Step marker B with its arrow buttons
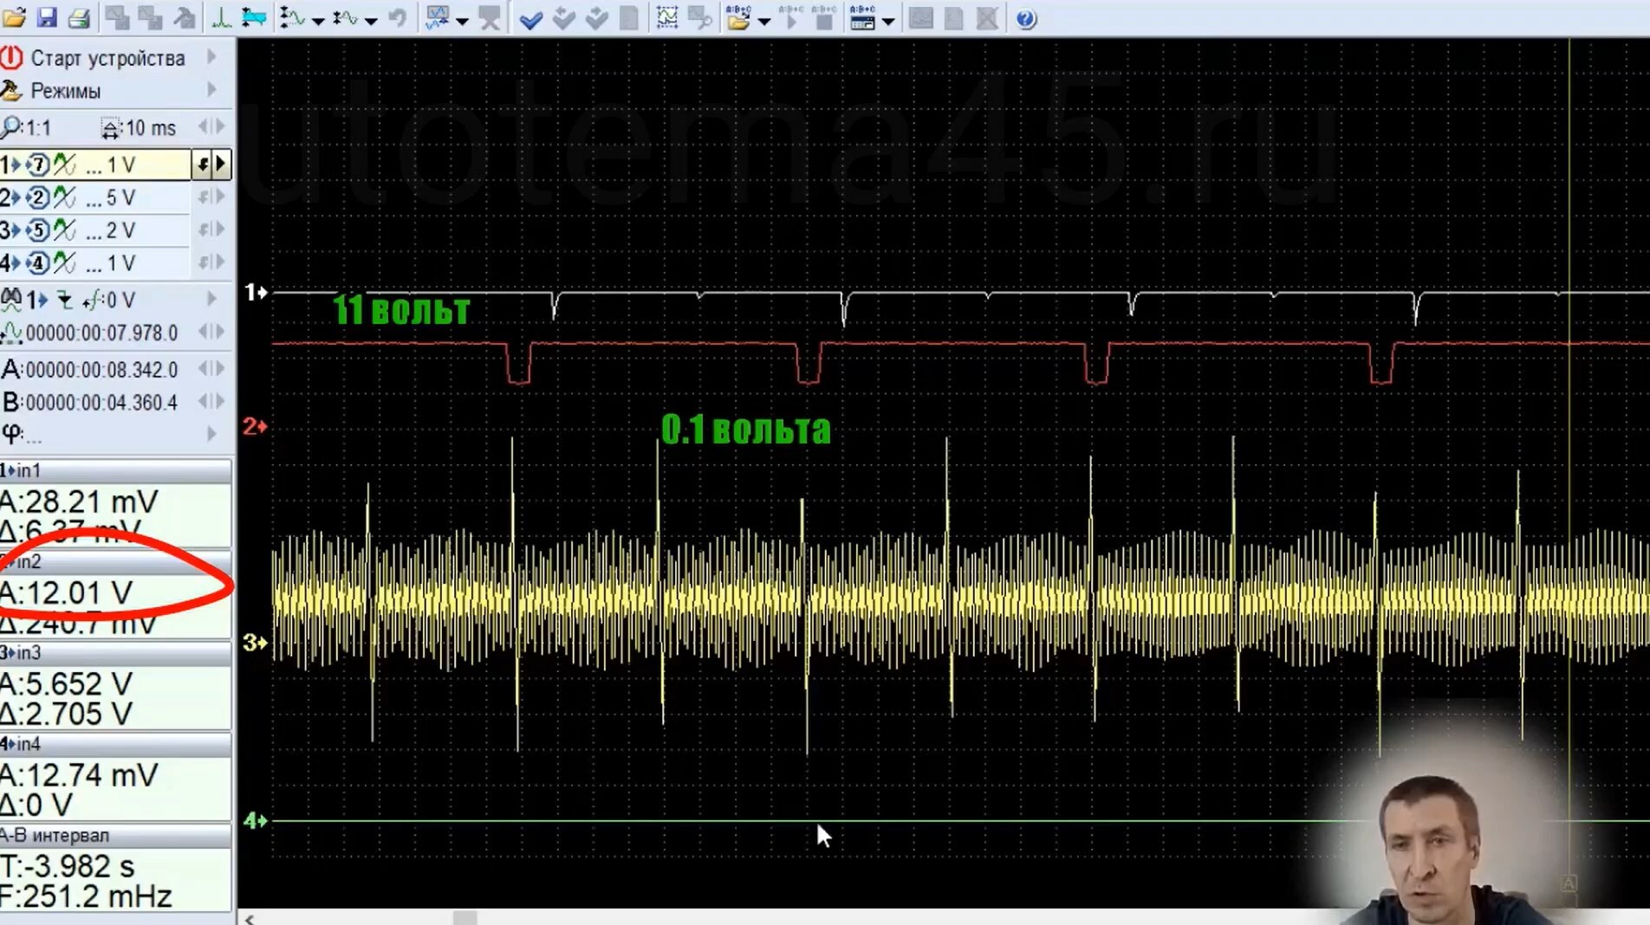The image size is (1650, 925). point(211,402)
